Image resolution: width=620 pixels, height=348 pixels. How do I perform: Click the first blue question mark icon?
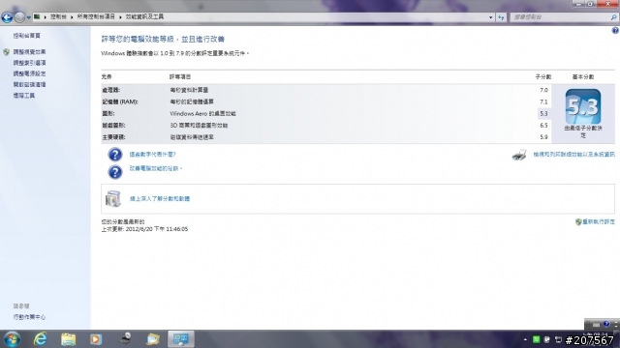click(x=115, y=155)
